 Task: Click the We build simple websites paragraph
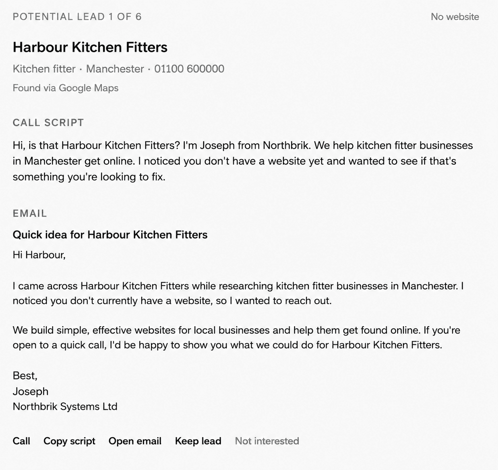(237, 337)
